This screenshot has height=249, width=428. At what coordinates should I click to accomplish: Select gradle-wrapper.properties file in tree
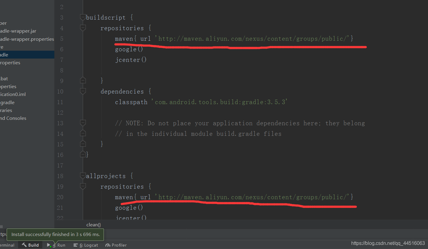pos(27,39)
